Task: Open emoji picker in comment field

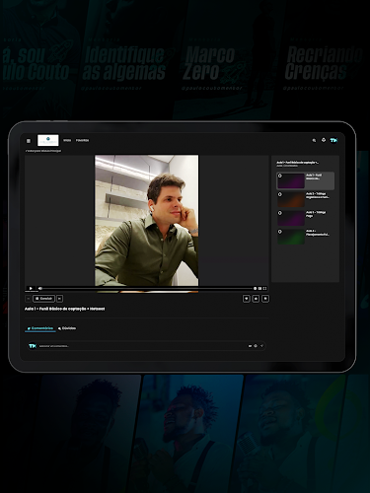Action: 256,346
